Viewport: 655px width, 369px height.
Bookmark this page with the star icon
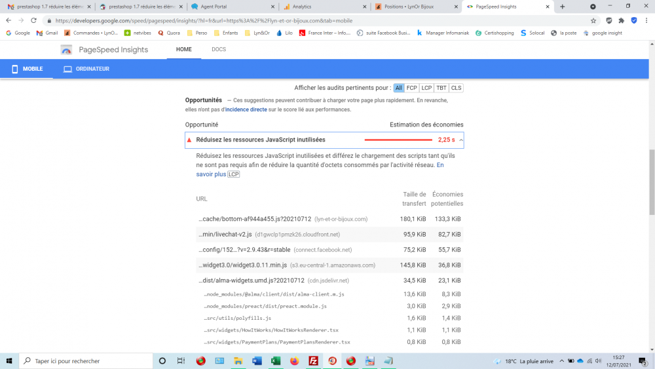pos(593,20)
